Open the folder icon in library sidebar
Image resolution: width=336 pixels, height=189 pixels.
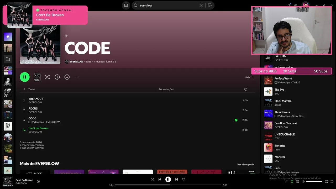[8, 59]
